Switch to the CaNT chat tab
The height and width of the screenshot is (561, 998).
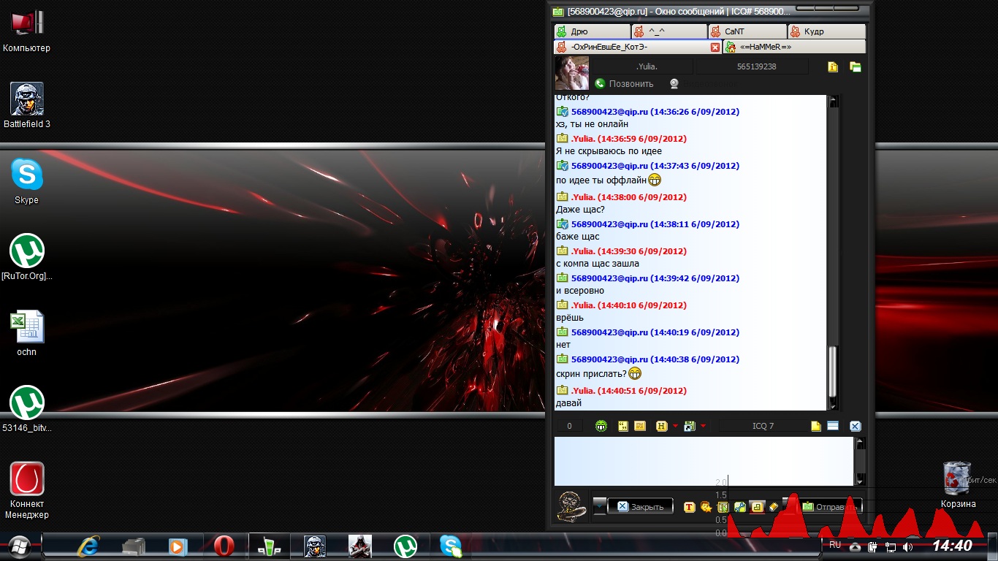pos(747,31)
